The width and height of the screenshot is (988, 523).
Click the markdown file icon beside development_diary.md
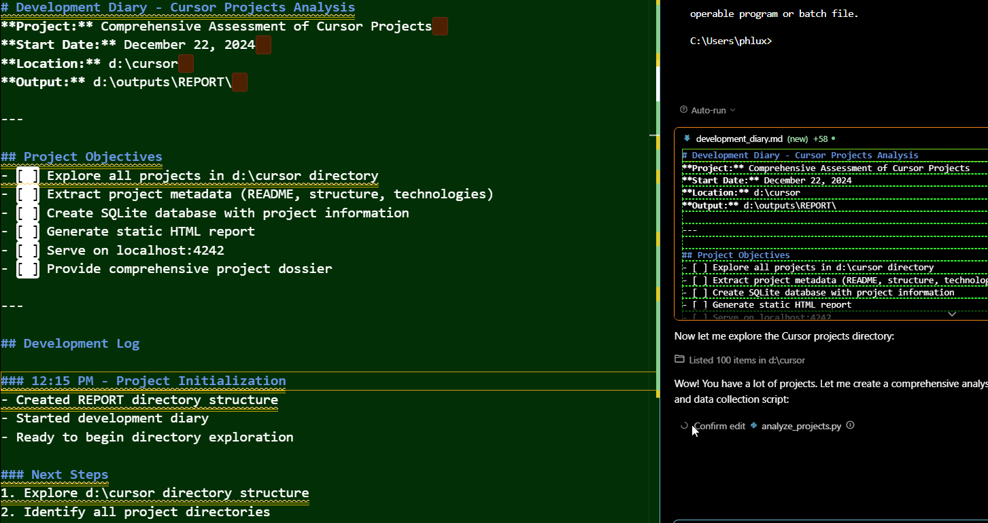pyautogui.click(x=687, y=138)
